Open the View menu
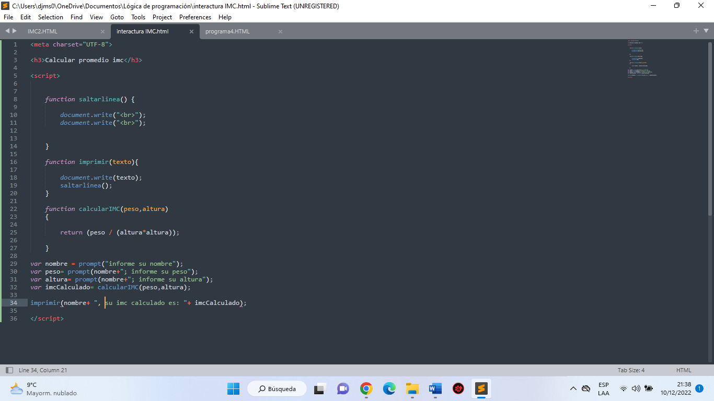This screenshot has width=714, height=401. pyautogui.click(x=96, y=17)
